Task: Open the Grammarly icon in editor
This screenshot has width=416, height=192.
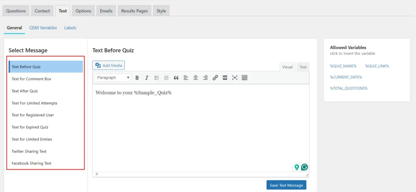Action: [304, 167]
